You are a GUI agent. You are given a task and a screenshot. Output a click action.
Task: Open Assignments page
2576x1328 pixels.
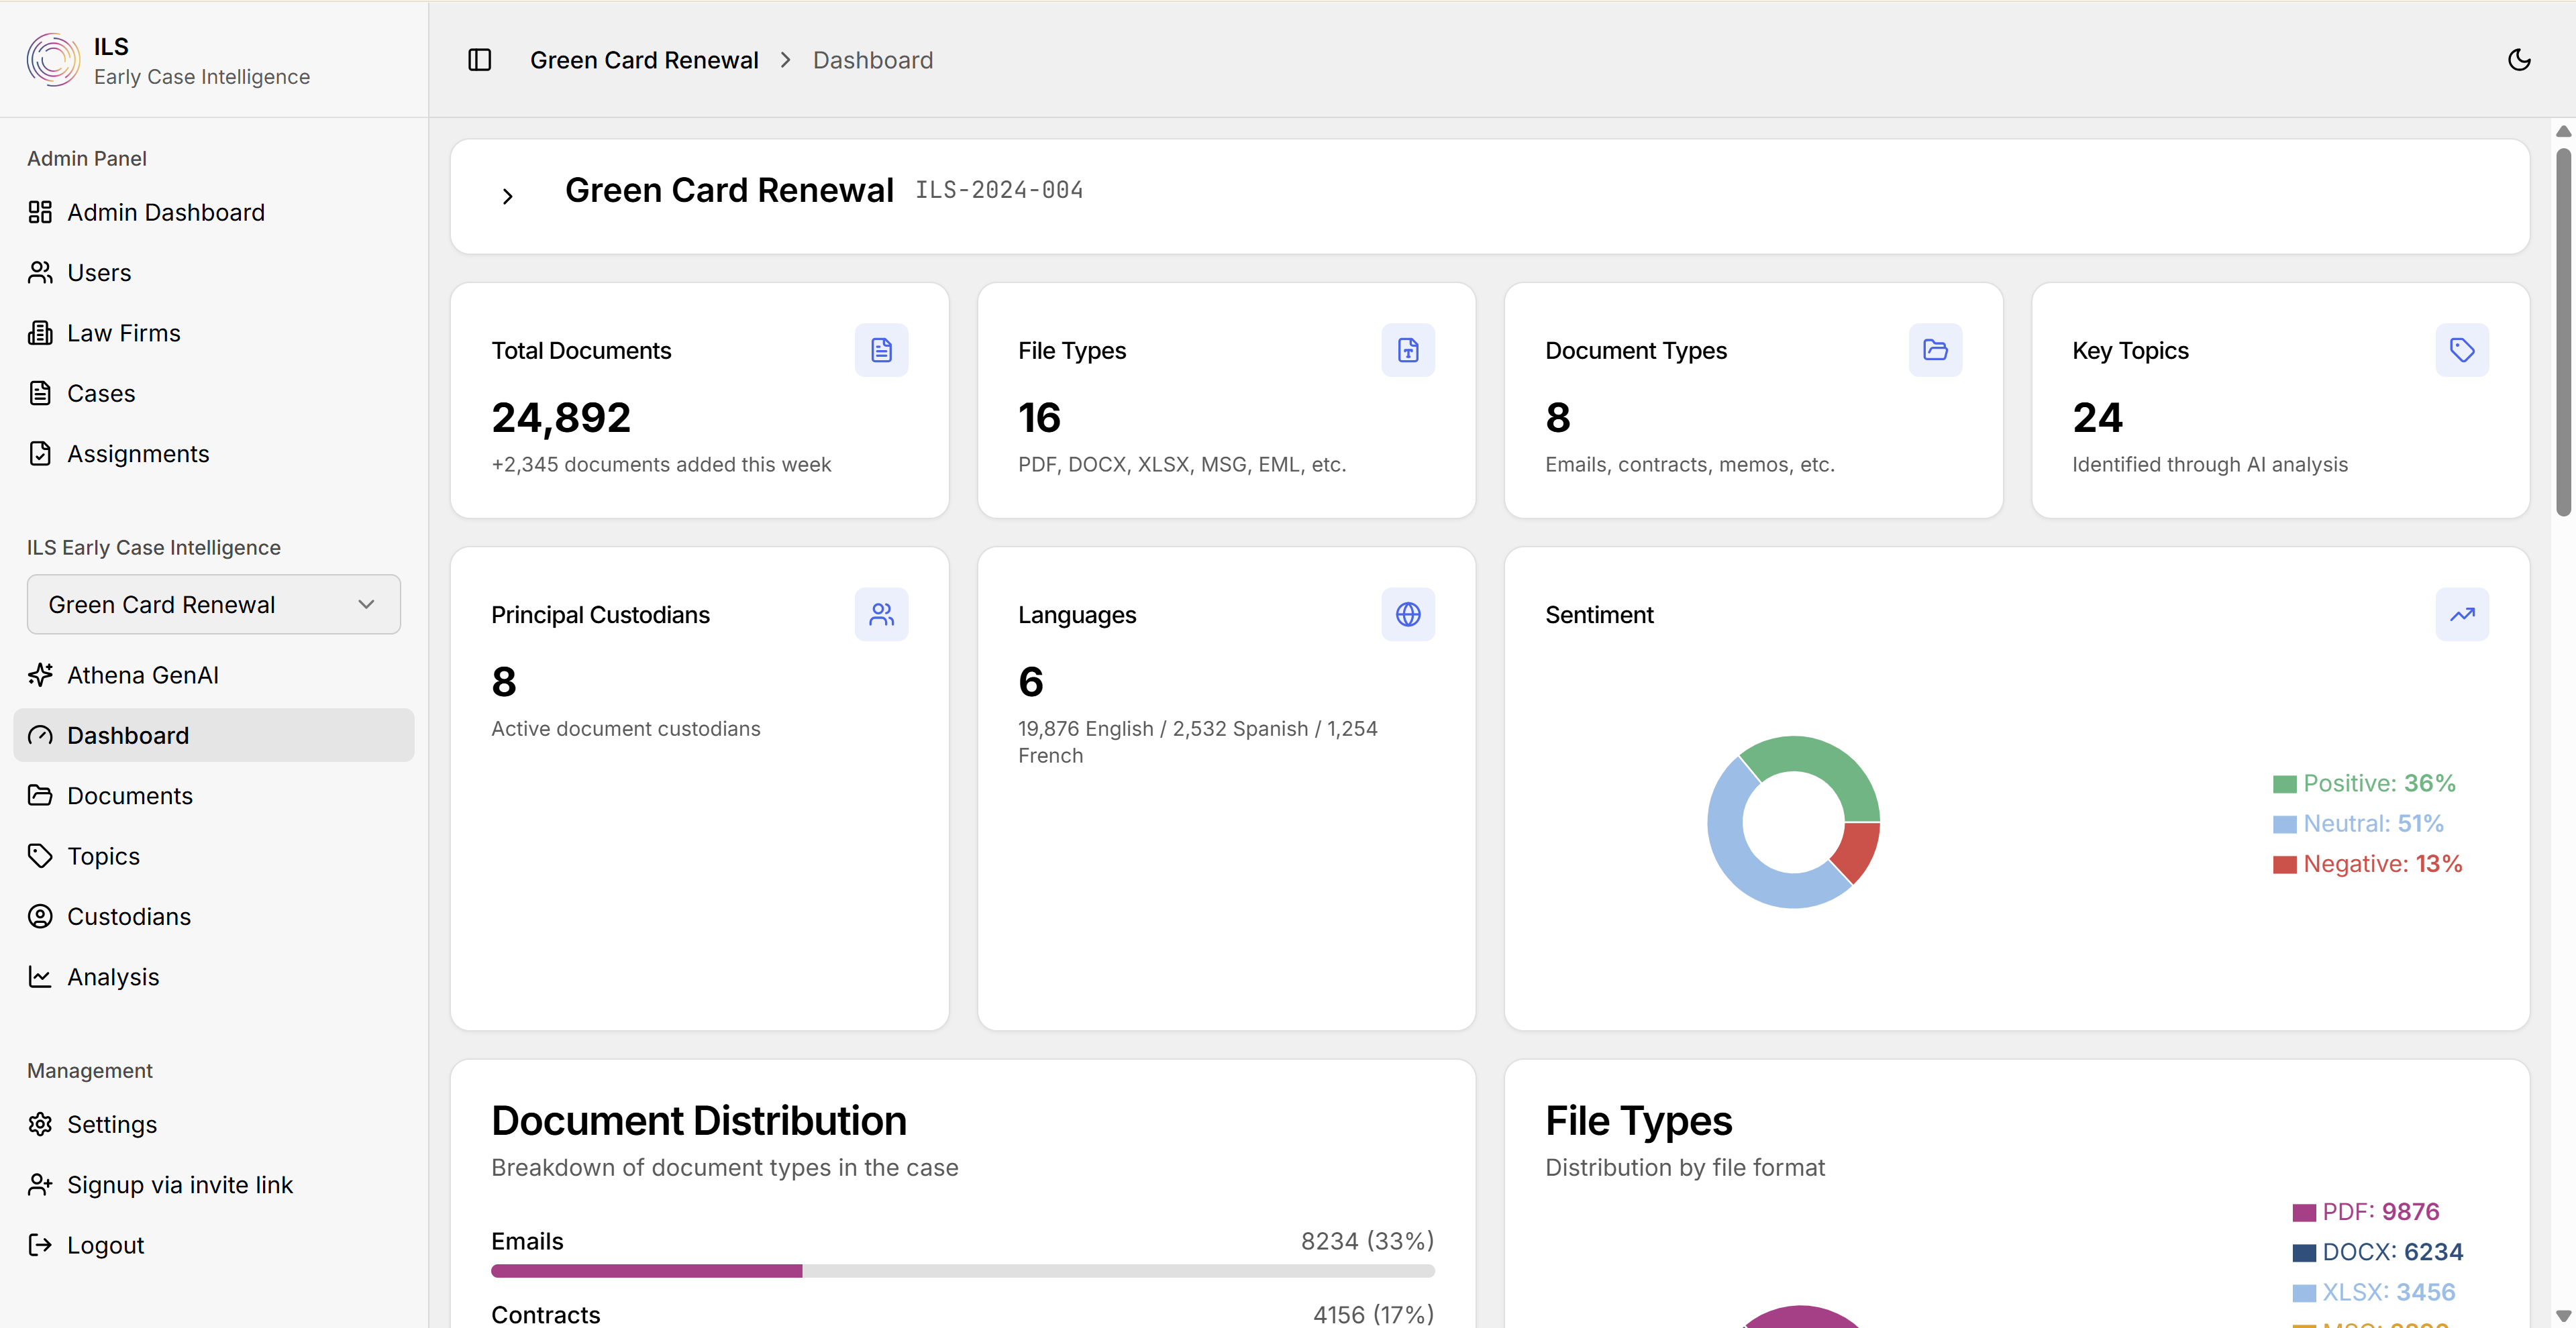[x=214, y=453]
